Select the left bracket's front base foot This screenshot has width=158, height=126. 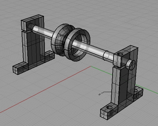click(x=20, y=68)
